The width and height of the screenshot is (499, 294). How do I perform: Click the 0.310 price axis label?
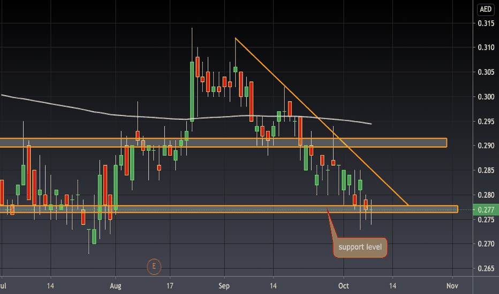[x=486, y=48]
